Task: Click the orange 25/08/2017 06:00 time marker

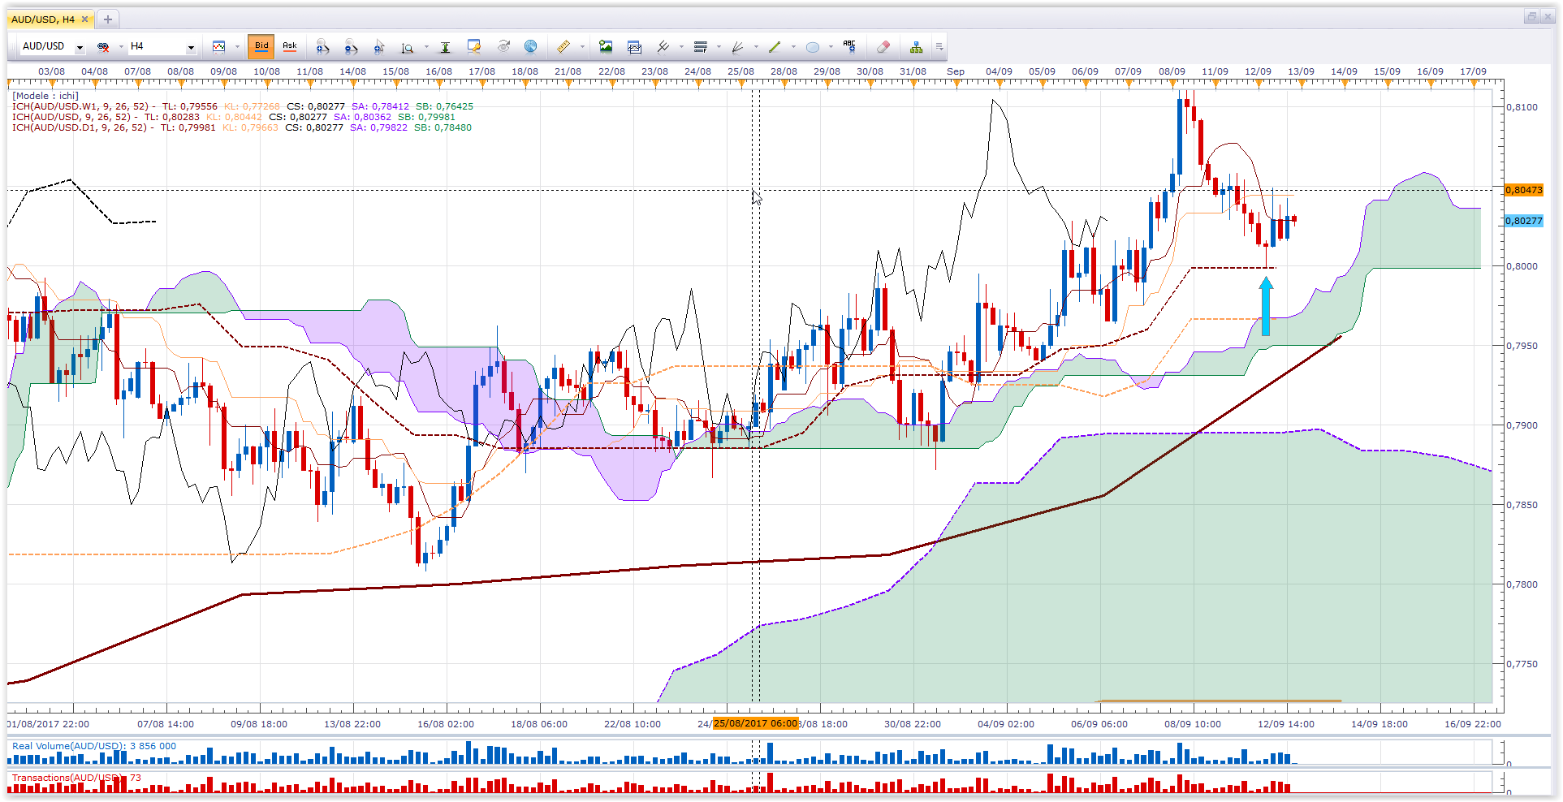Action: point(755,724)
